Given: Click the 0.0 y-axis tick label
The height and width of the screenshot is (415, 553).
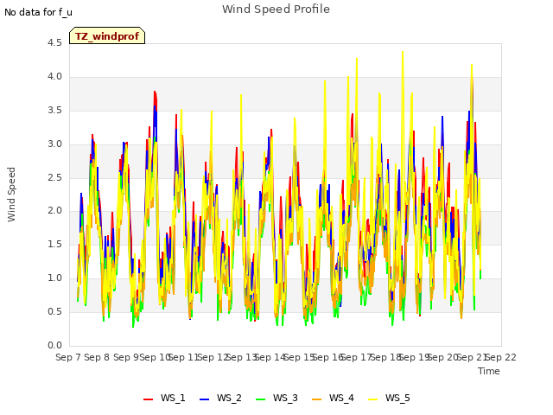Looking at the screenshot, I should tap(54, 346).
